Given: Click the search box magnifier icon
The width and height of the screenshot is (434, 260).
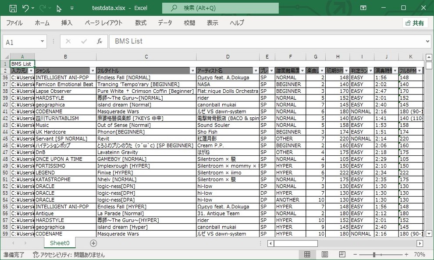Looking at the screenshot, I should click(174, 8).
